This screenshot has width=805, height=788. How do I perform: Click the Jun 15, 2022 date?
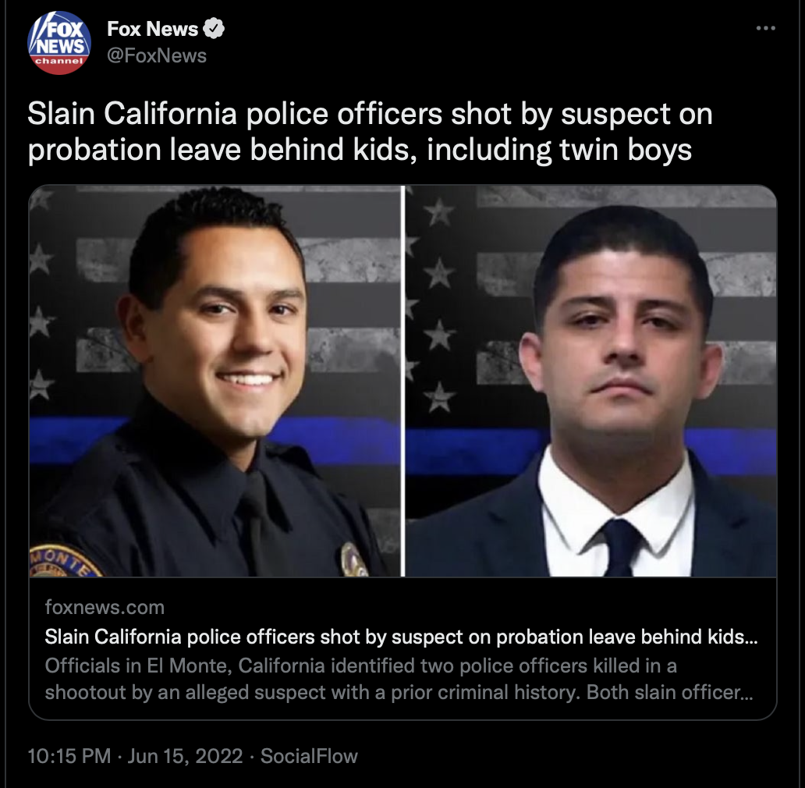tap(185, 756)
